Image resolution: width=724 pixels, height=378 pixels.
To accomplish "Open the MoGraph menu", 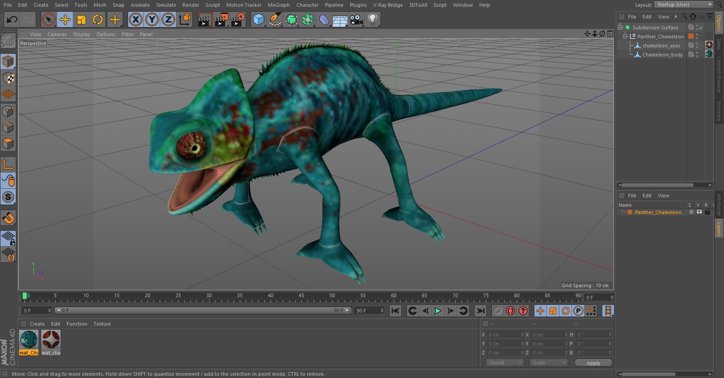I will pyautogui.click(x=279, y=5).
